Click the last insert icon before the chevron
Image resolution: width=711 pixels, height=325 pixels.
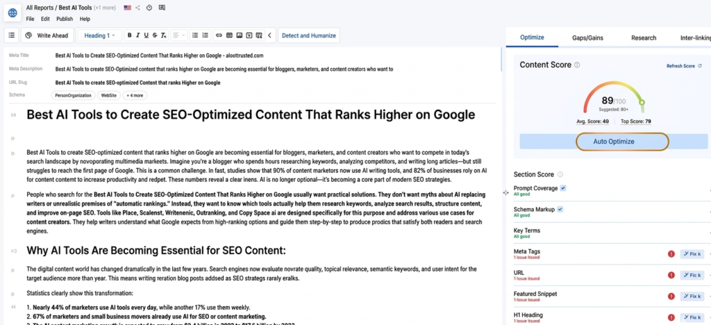(x=259, y=35)
